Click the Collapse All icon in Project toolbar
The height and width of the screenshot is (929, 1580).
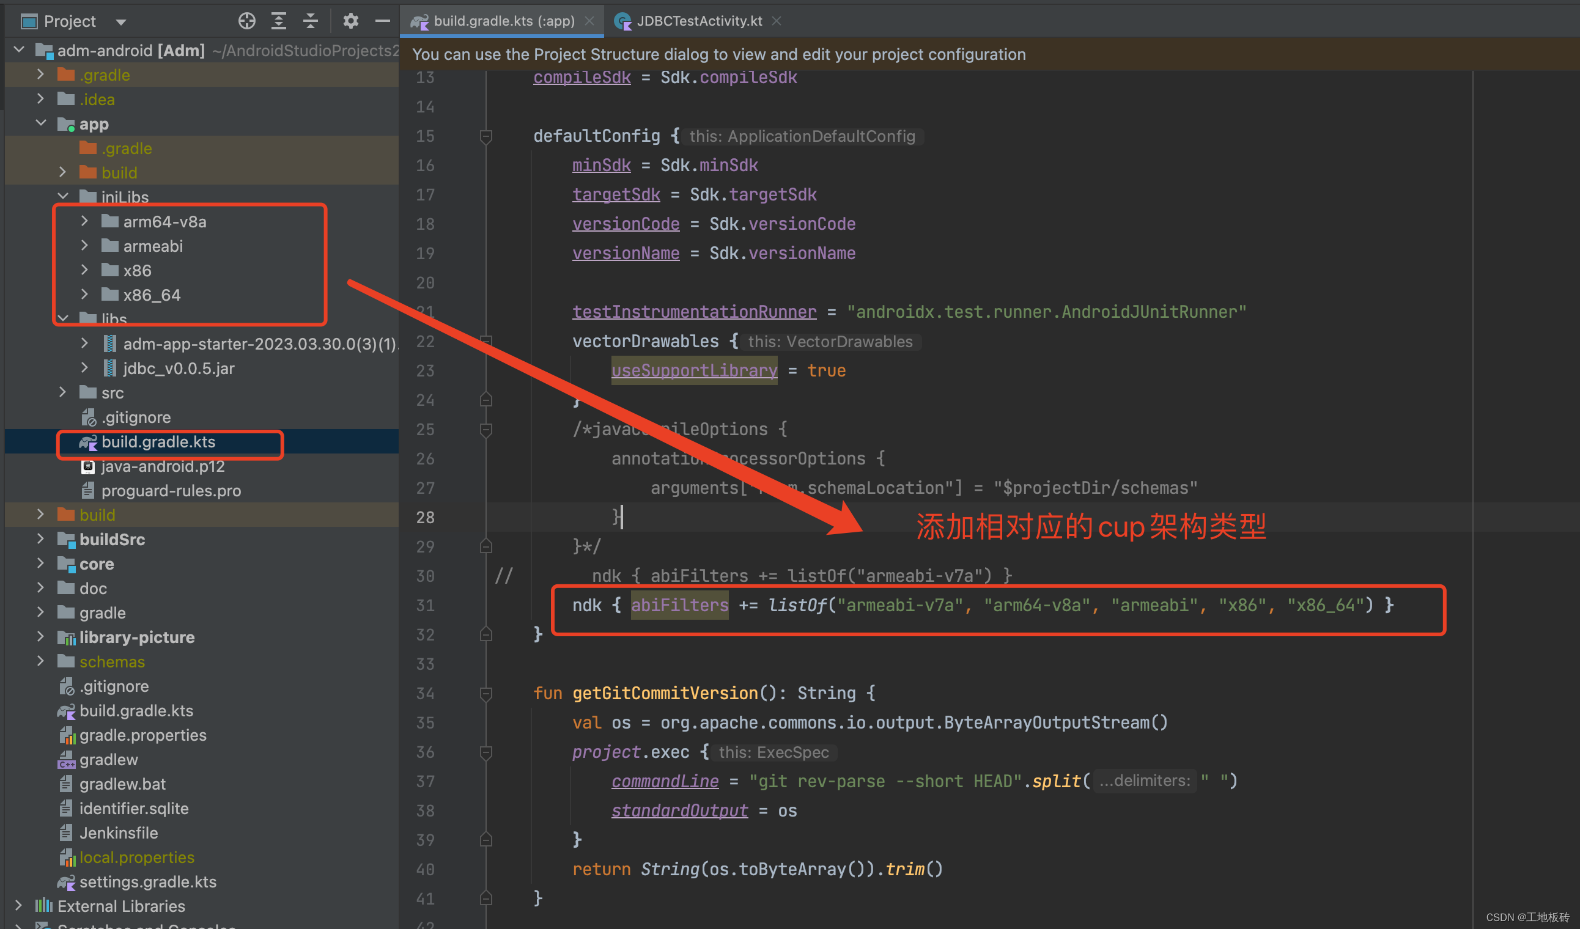point(311,21)
